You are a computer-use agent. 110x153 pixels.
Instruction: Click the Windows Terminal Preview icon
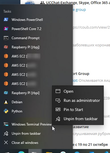point(6,124)
